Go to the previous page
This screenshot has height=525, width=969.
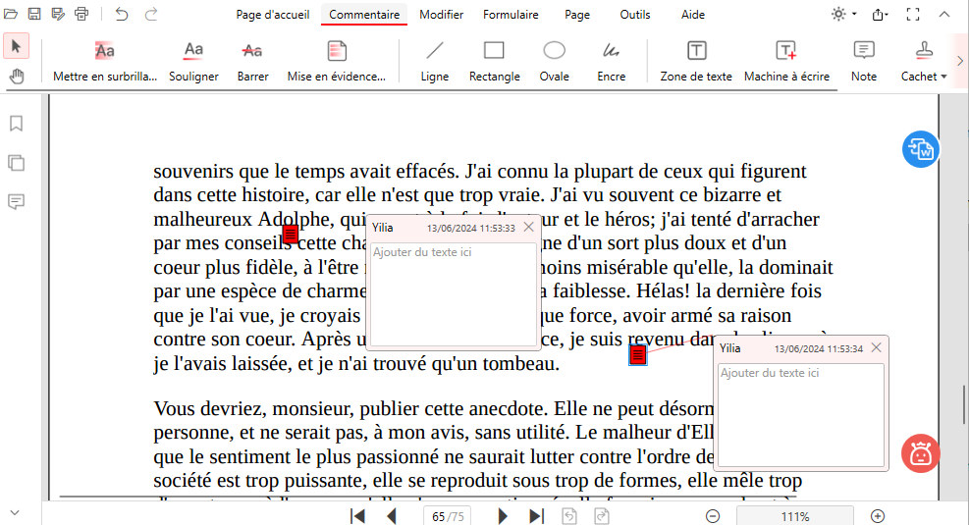click(391, 516)
